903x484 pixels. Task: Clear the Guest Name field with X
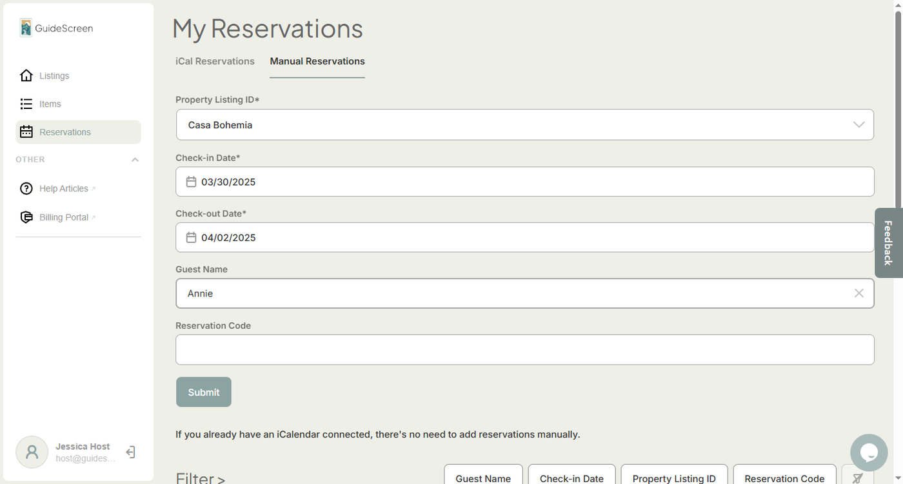point(858,293)
